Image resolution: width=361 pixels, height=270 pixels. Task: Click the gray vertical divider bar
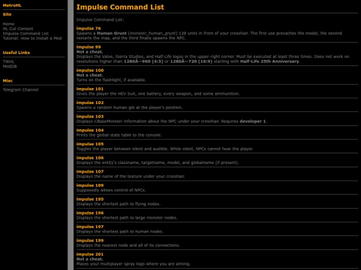tap(71, 135)
